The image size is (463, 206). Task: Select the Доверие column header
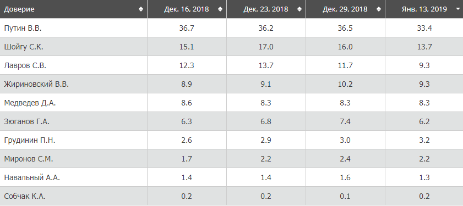tap(74, 9)
